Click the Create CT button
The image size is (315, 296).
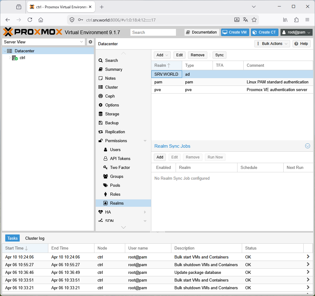[x=264, y=32]
